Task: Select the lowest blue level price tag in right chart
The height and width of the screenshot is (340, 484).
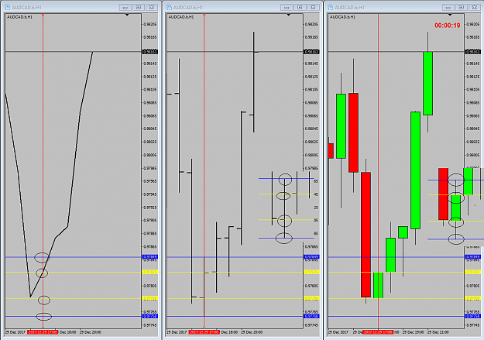Action: coord(473,316)
